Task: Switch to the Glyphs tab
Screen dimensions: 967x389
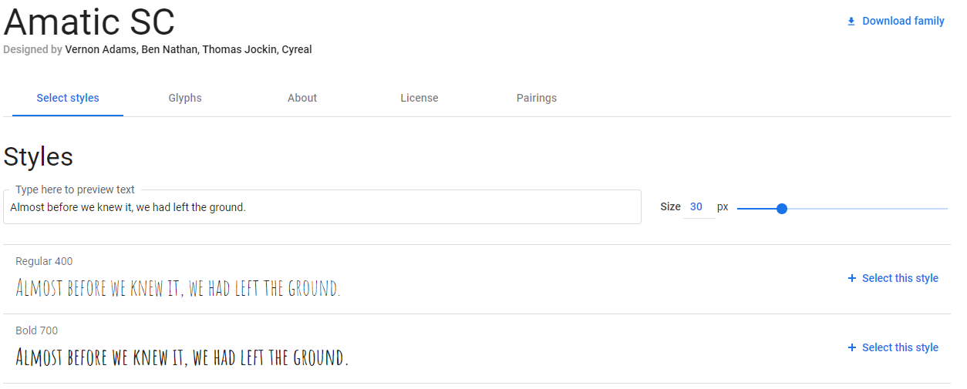Action: click(x=185, y=98)
